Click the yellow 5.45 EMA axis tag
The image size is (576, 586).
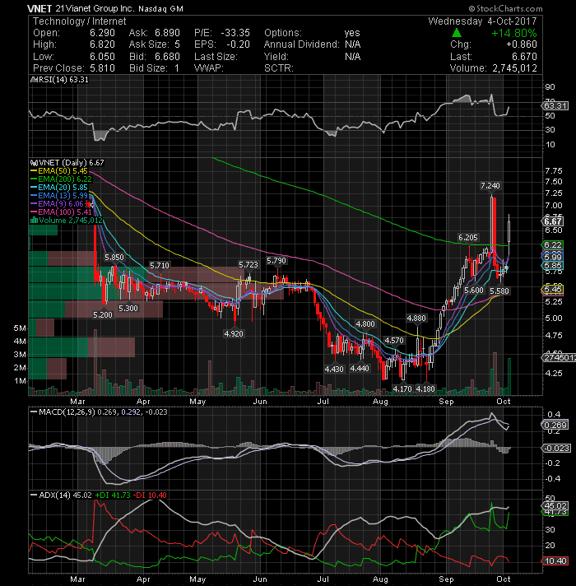pos(552,290)
